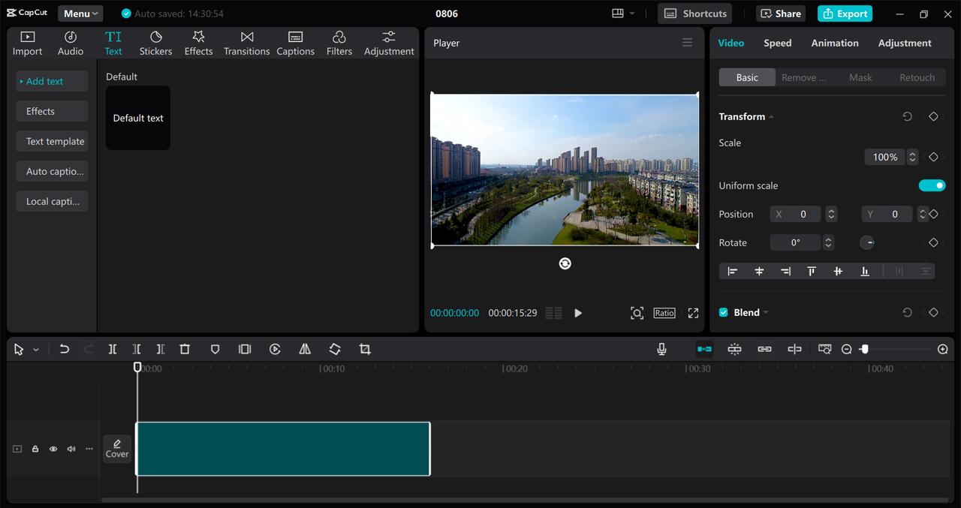Click the microphone Record voiceover icon
This screenshot has height=508, width=961.
pyautogui.click(x=661, y=349)
